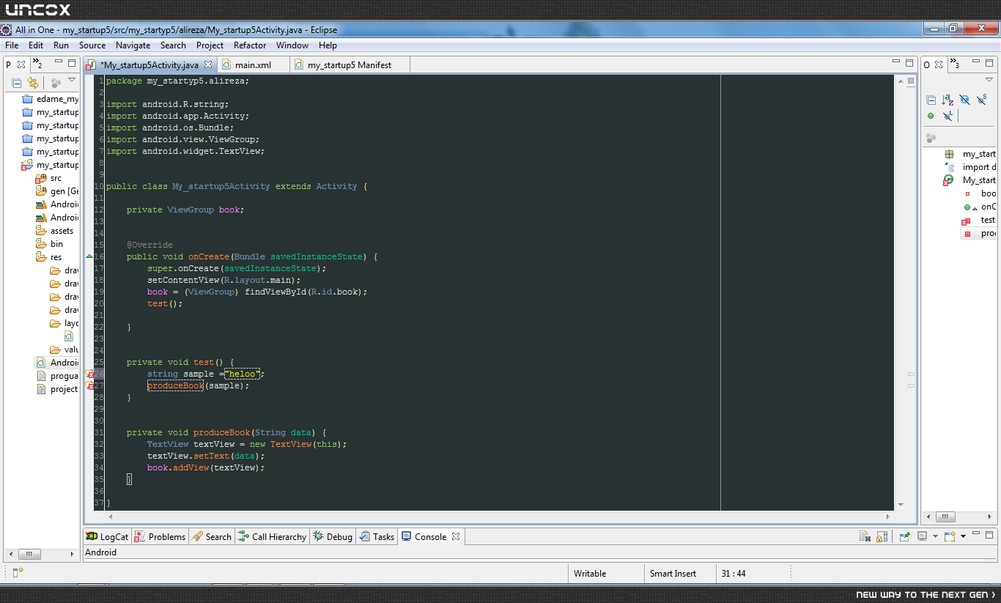Open the Outline view menu triangle
Image resolution: width=1001 pixels, height=603 pixels.
pos(989,79)
